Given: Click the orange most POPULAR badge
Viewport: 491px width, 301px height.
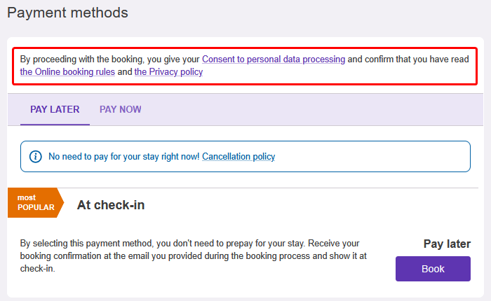Looking at the screenshot, I should pos(36,202).
